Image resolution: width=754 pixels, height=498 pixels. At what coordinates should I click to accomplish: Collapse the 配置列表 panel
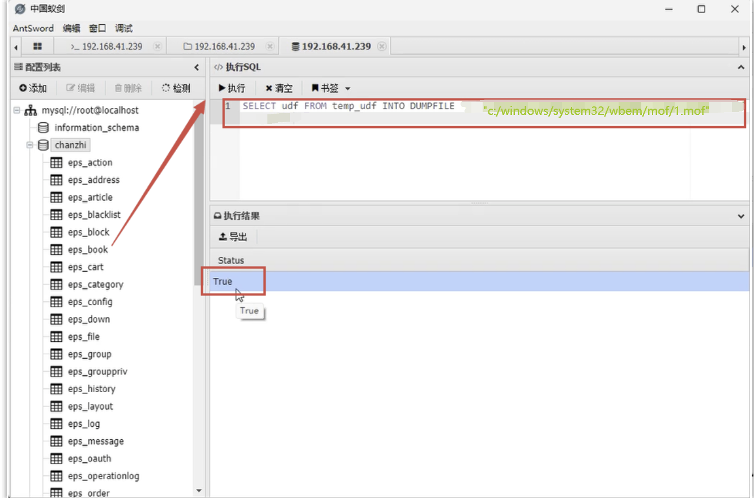[x=197, y=67]
